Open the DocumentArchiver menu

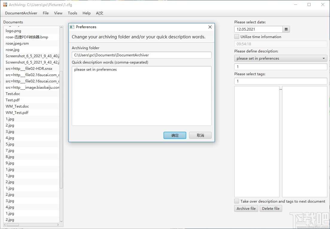click(x=21, y=13)
